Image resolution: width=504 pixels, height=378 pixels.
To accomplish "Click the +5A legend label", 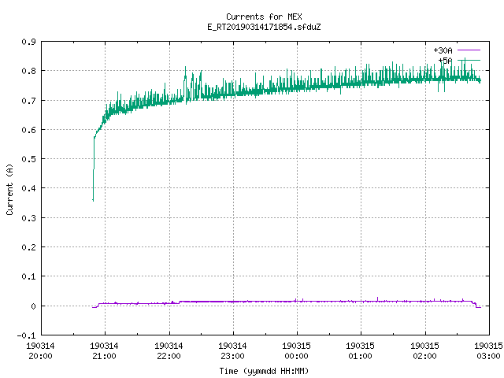I will click(x=445, y=61).
